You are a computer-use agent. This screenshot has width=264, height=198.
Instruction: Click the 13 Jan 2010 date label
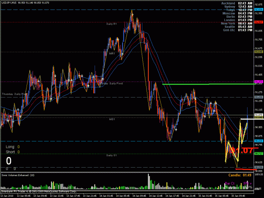pyautogui.click(x=7, y=196)
